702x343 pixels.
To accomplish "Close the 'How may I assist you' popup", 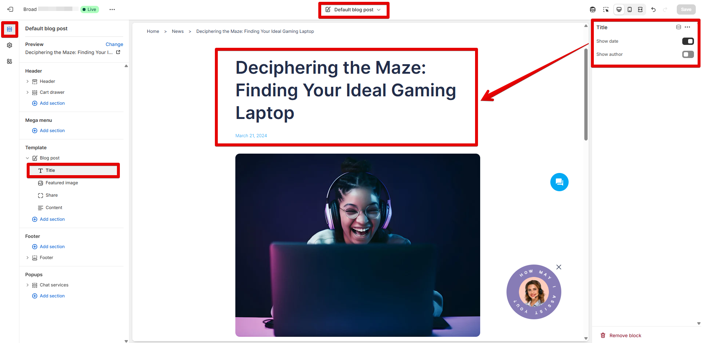I will point(559,267).
